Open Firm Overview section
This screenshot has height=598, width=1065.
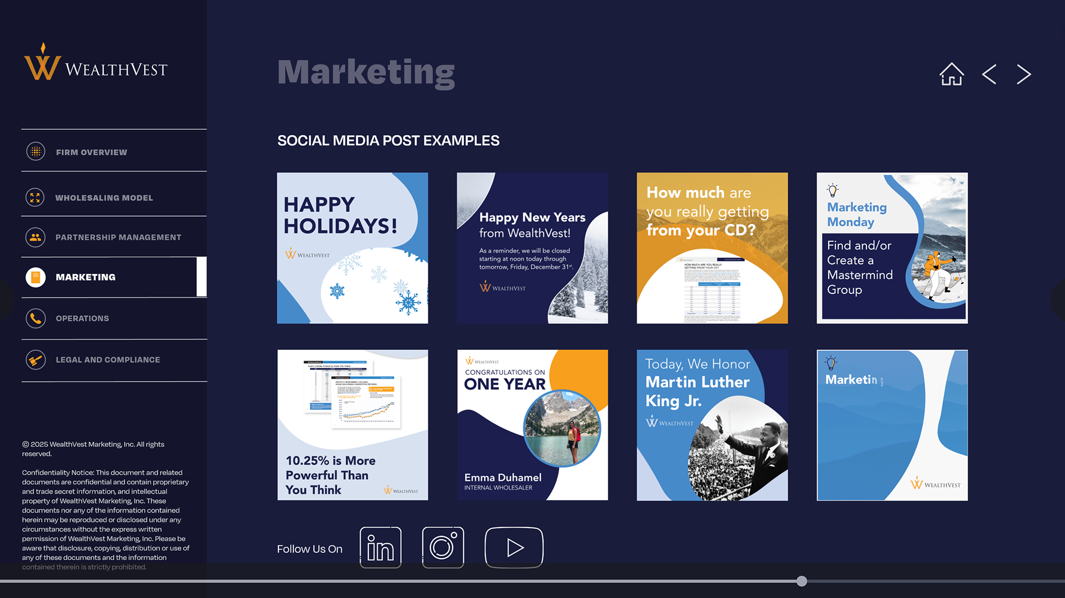tap(114, 151)
